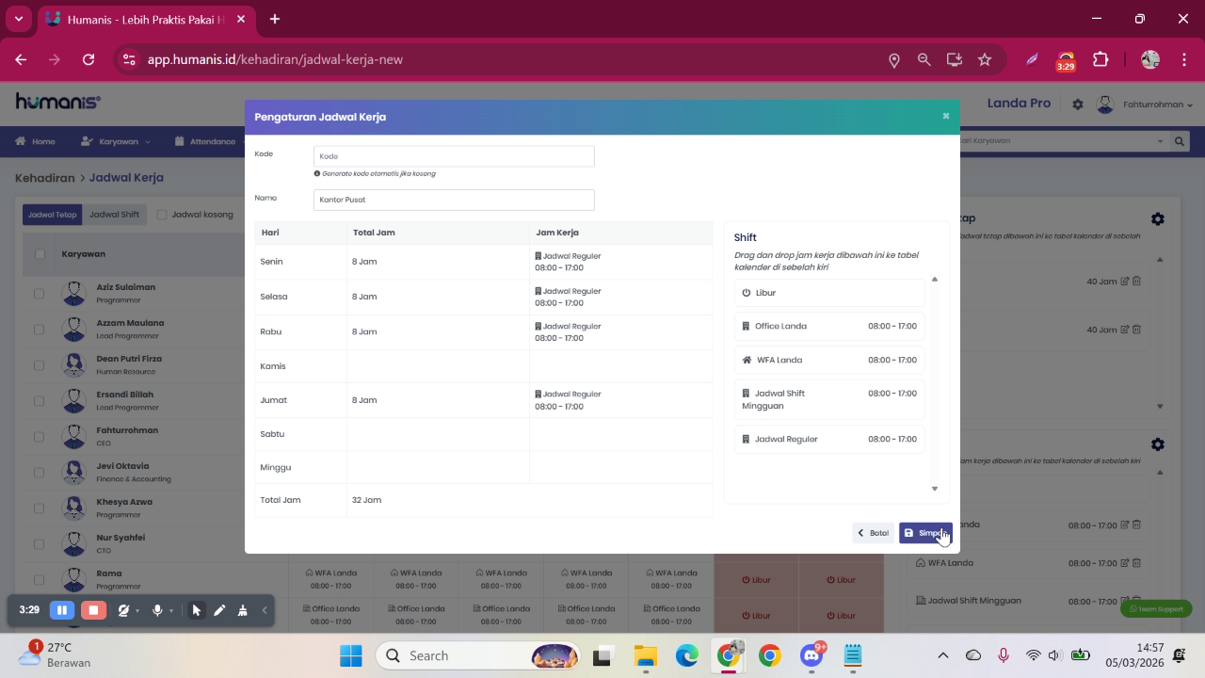Click info icon beside Generate kode otomatis
1205x678 pixels.
[x=317, y=173]
